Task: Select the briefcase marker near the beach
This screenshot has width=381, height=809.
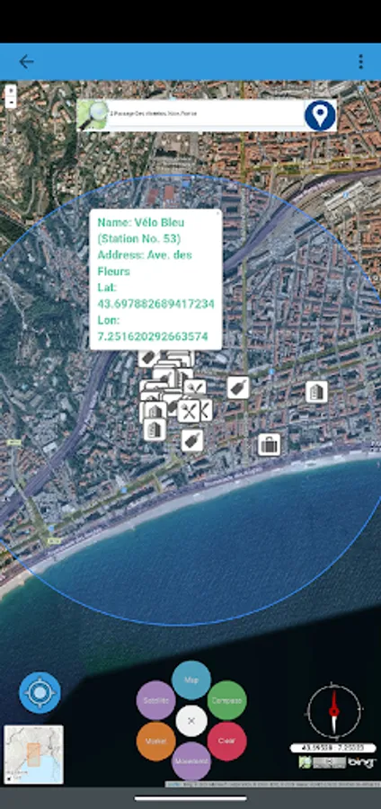Action: [x=269, y=444]
